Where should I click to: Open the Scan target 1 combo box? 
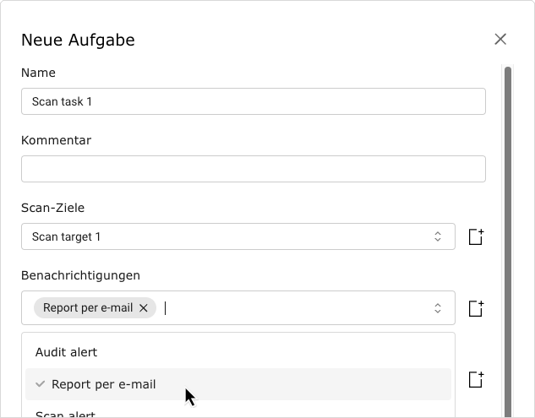pos(228,237)
